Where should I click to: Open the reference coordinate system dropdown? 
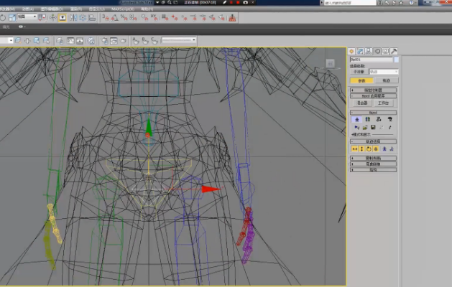tap(27, 17)
